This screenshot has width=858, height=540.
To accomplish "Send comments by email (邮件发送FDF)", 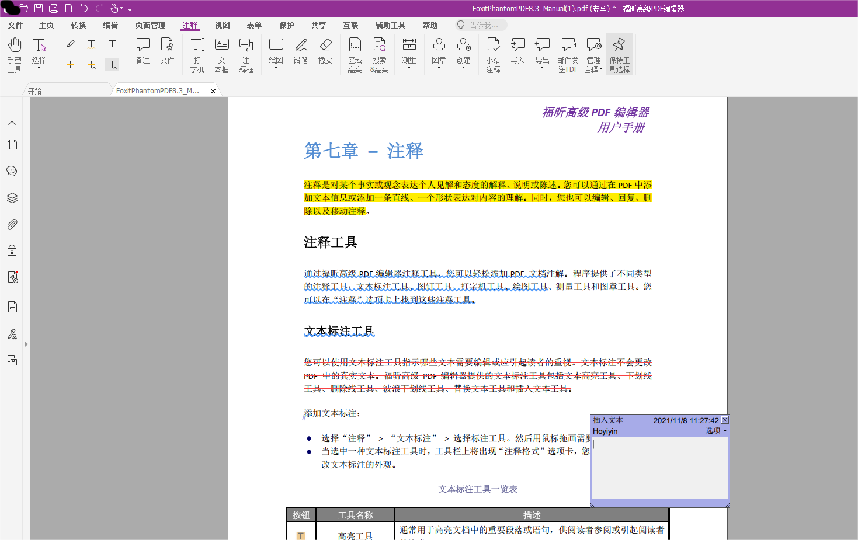I will [568, 55].
